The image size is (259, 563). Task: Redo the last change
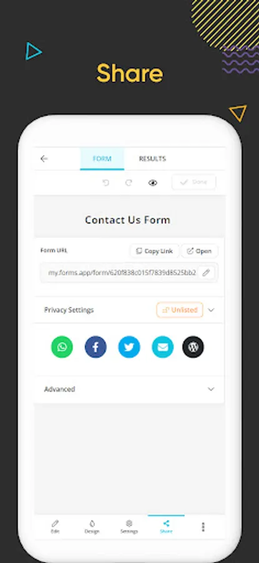click(x=129, y=183)
